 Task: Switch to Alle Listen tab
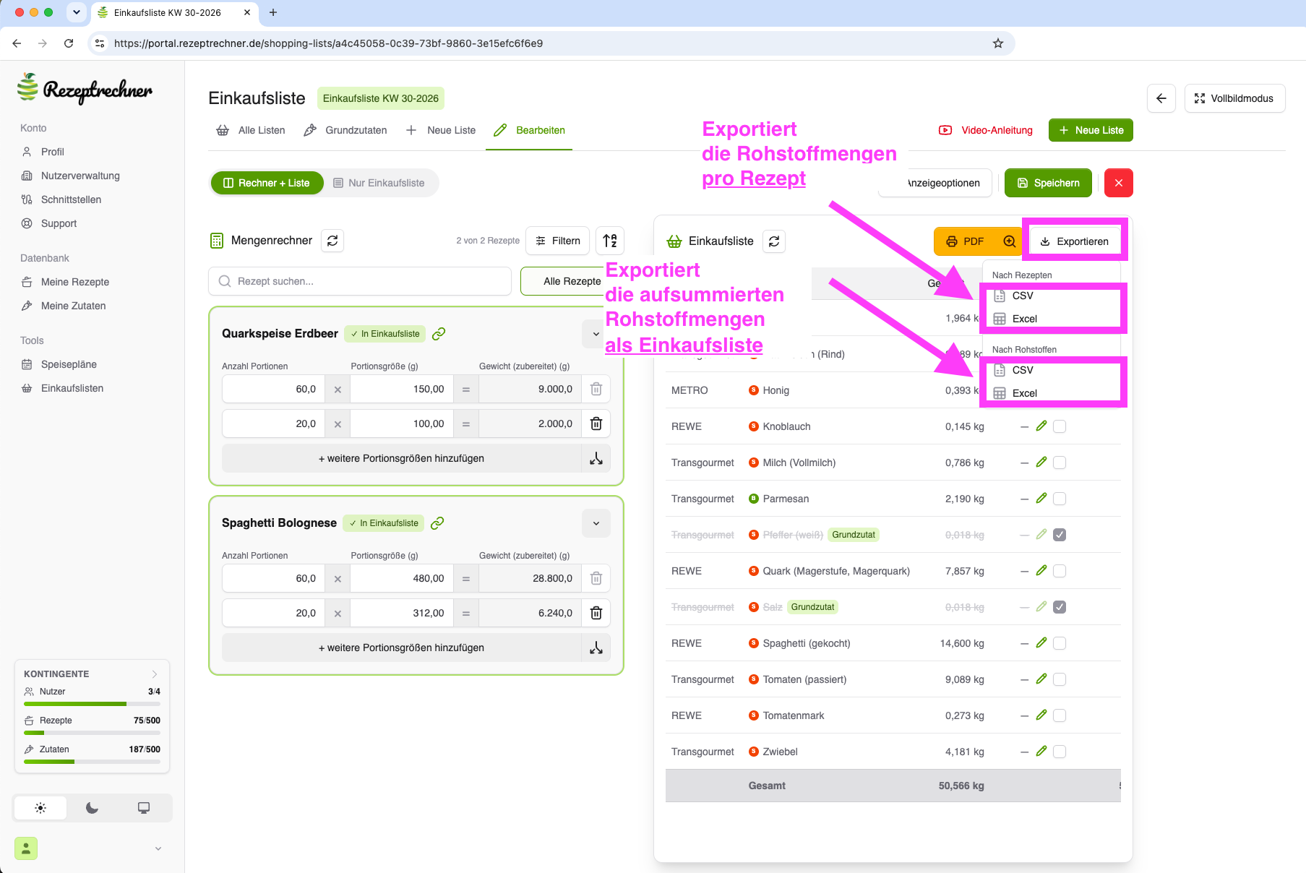(251, 130)
